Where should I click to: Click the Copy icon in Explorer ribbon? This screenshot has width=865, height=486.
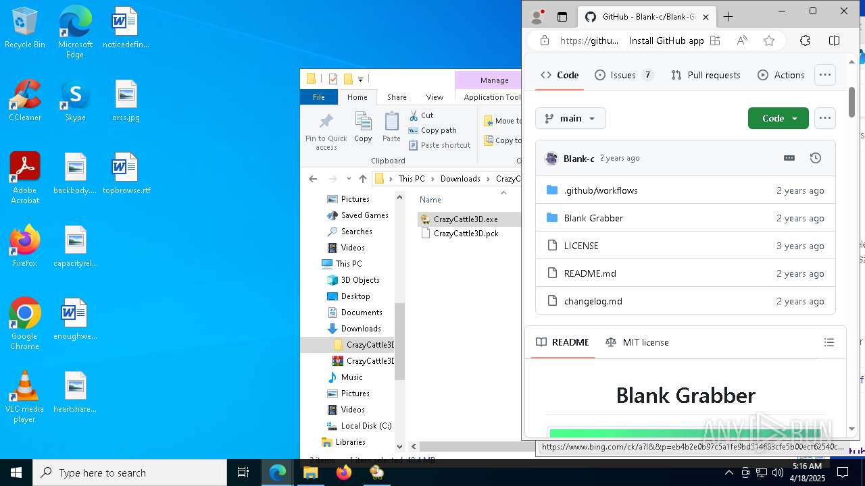click(x=363, y=127)
